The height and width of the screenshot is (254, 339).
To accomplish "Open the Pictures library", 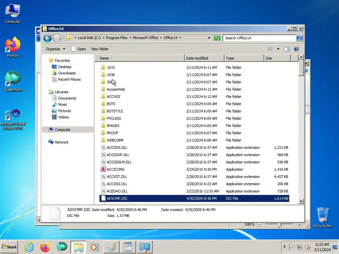I will click(65, 111).
